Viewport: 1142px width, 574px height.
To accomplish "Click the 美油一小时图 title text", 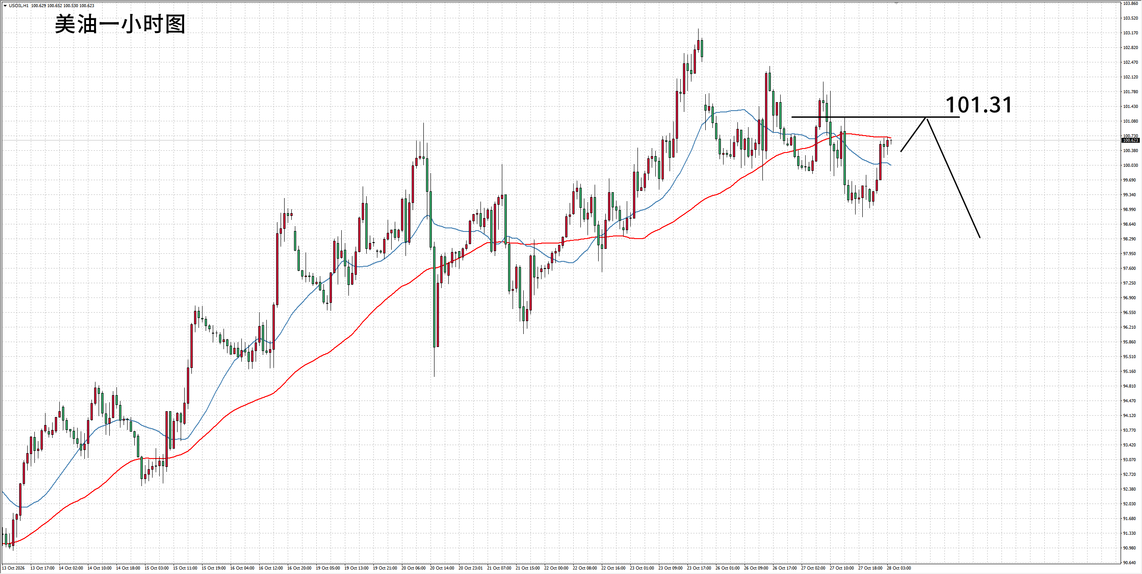I will click(120, 24).
